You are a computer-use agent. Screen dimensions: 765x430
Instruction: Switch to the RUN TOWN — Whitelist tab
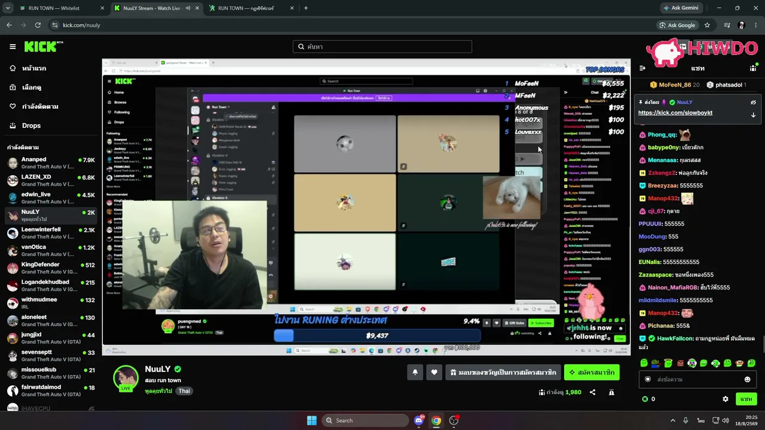coord(62,8)
